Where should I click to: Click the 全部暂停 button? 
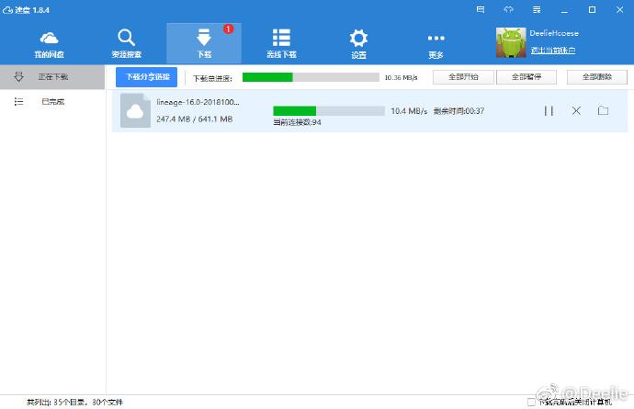click(526, 77)
